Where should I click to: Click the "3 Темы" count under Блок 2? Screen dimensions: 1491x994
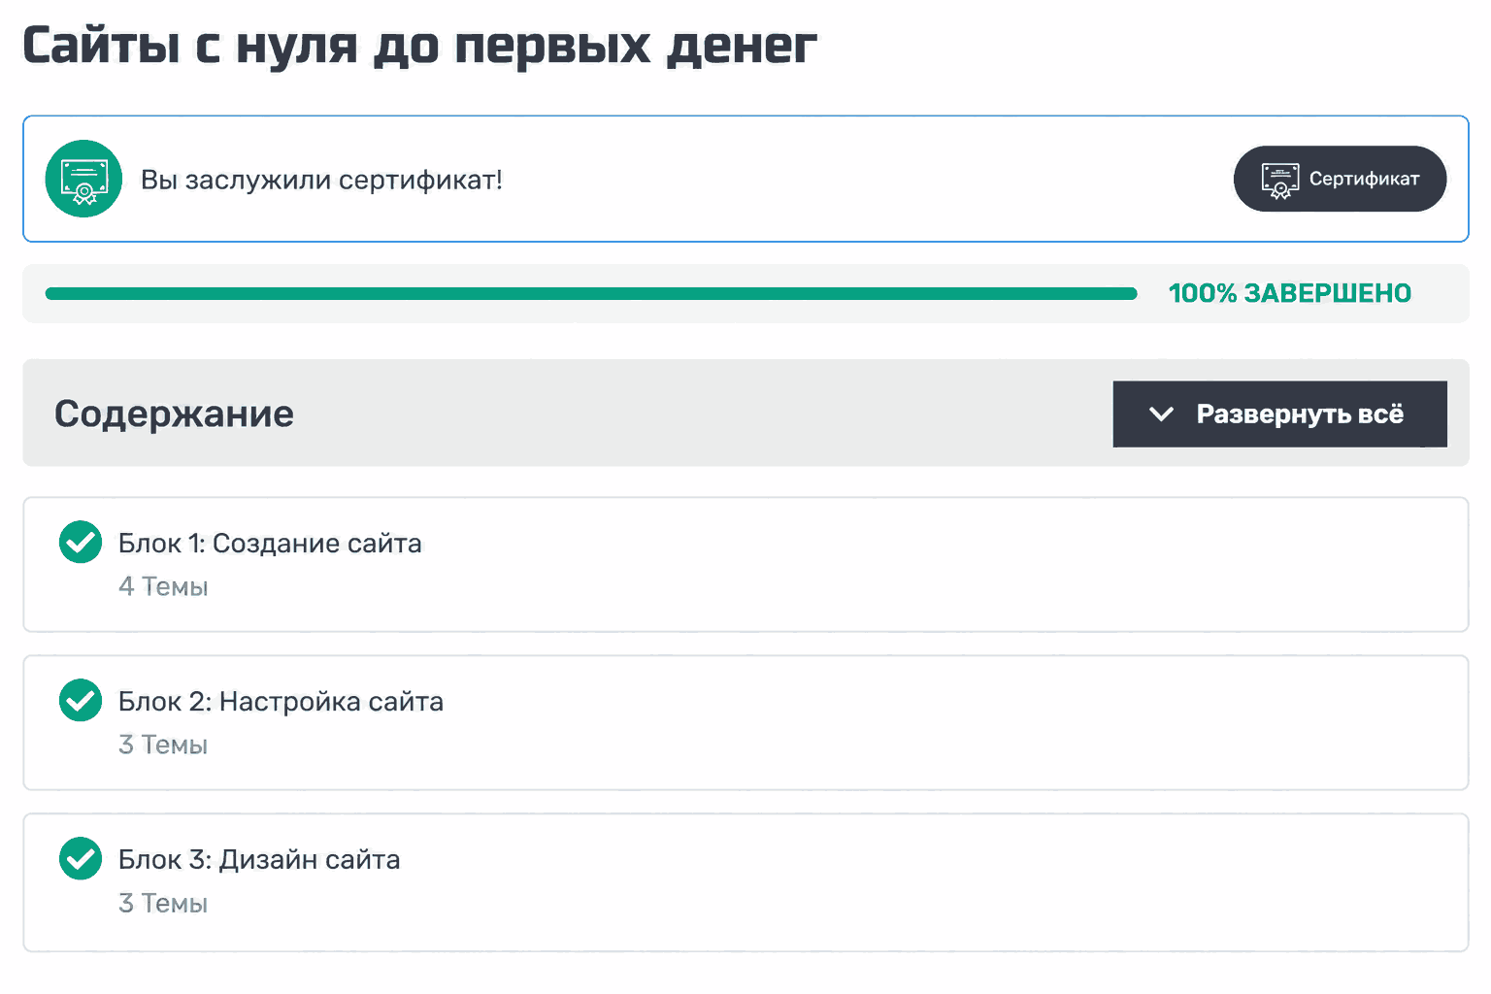(163, 745)
